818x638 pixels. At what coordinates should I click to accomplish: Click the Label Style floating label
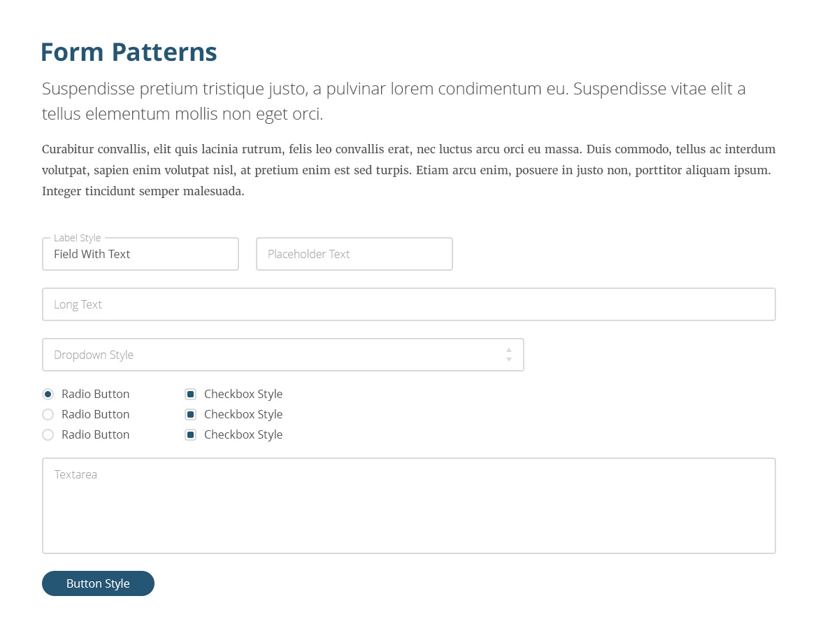[77, 238]
